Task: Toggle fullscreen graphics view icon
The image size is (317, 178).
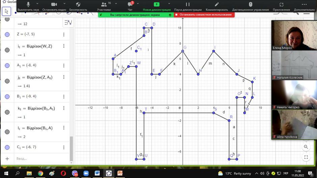Action: (306, 157)
